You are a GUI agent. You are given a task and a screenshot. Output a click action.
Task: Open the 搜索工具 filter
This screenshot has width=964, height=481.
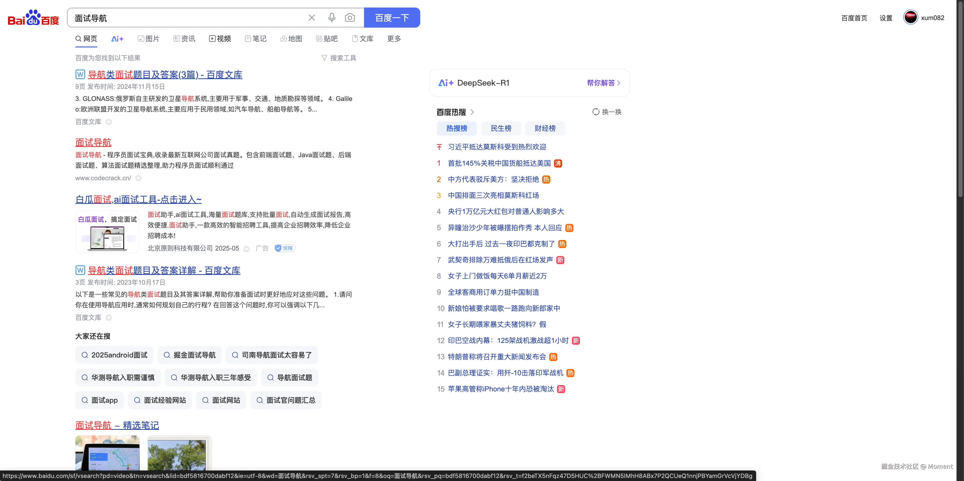[339, 58]
